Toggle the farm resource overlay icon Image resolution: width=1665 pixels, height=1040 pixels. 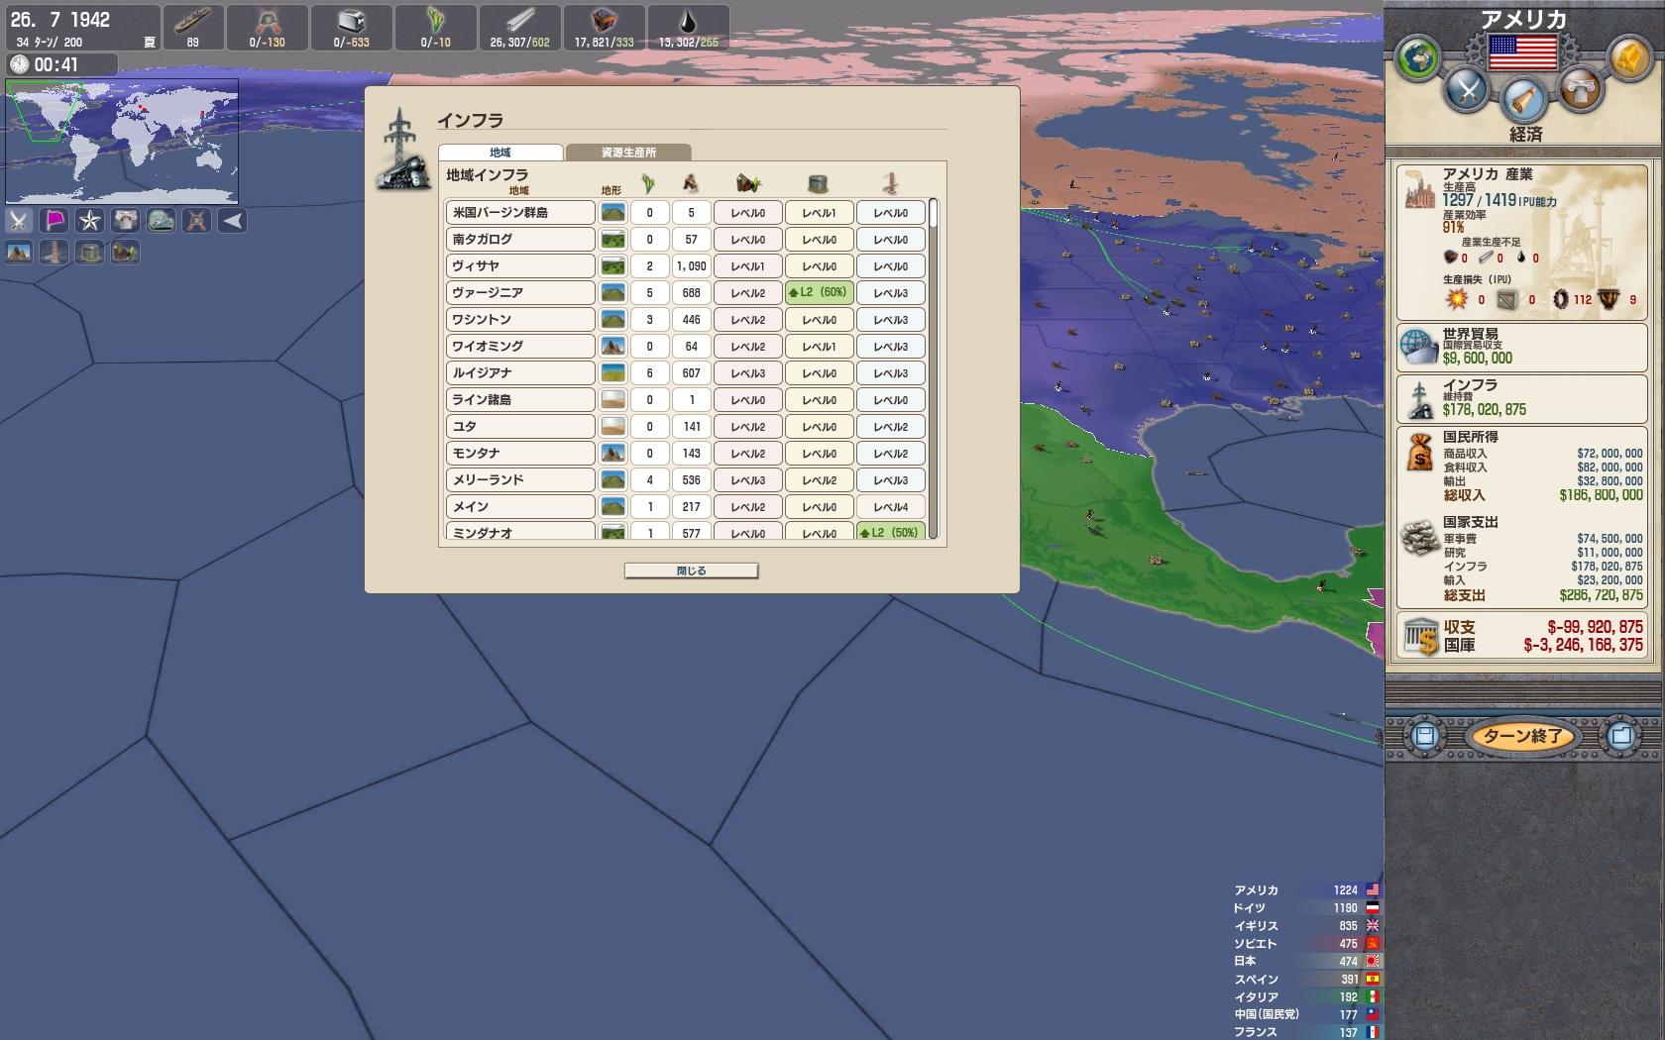pos(126,253)
